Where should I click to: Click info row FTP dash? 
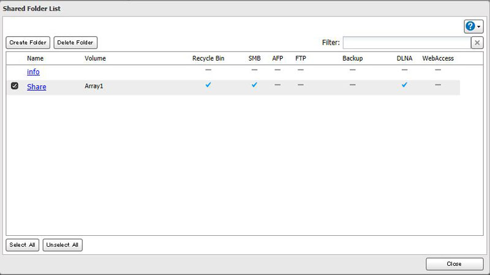pyautogui.click(x=301, y=70)
